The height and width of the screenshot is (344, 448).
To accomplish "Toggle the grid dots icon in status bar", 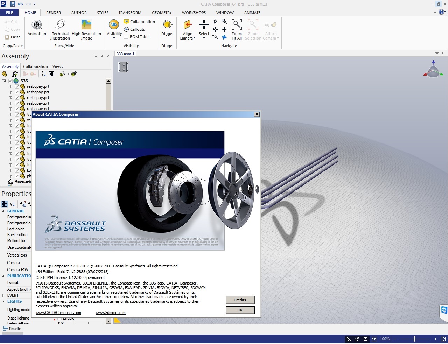I will (x=365, y=339).
